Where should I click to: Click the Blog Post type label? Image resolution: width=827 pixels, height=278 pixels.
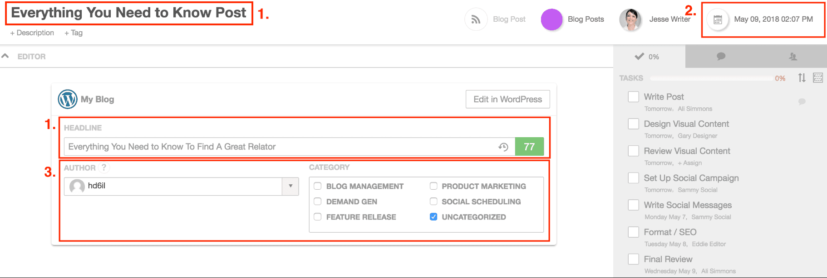point(509,19)
